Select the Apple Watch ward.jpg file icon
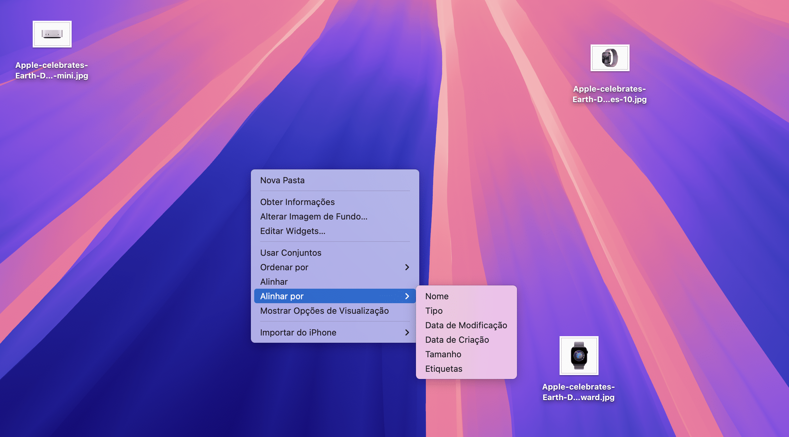 579,356
